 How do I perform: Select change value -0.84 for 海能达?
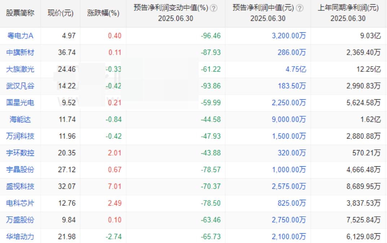coord(114,120)
